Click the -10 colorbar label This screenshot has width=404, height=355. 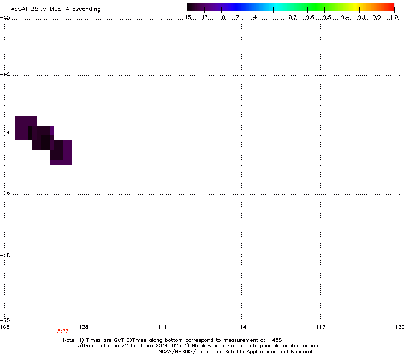tap(220, 17)
